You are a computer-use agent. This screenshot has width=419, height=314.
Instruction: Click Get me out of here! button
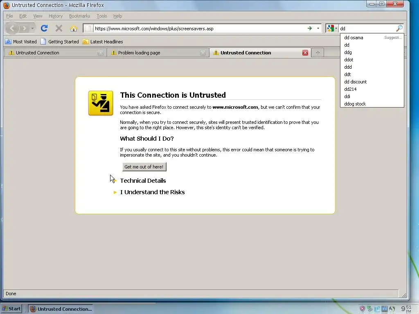(144, 167)
